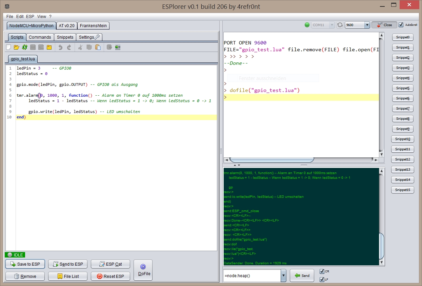Run the Snippet15 button
The image size is (422, 286).
tap(403, 190)
